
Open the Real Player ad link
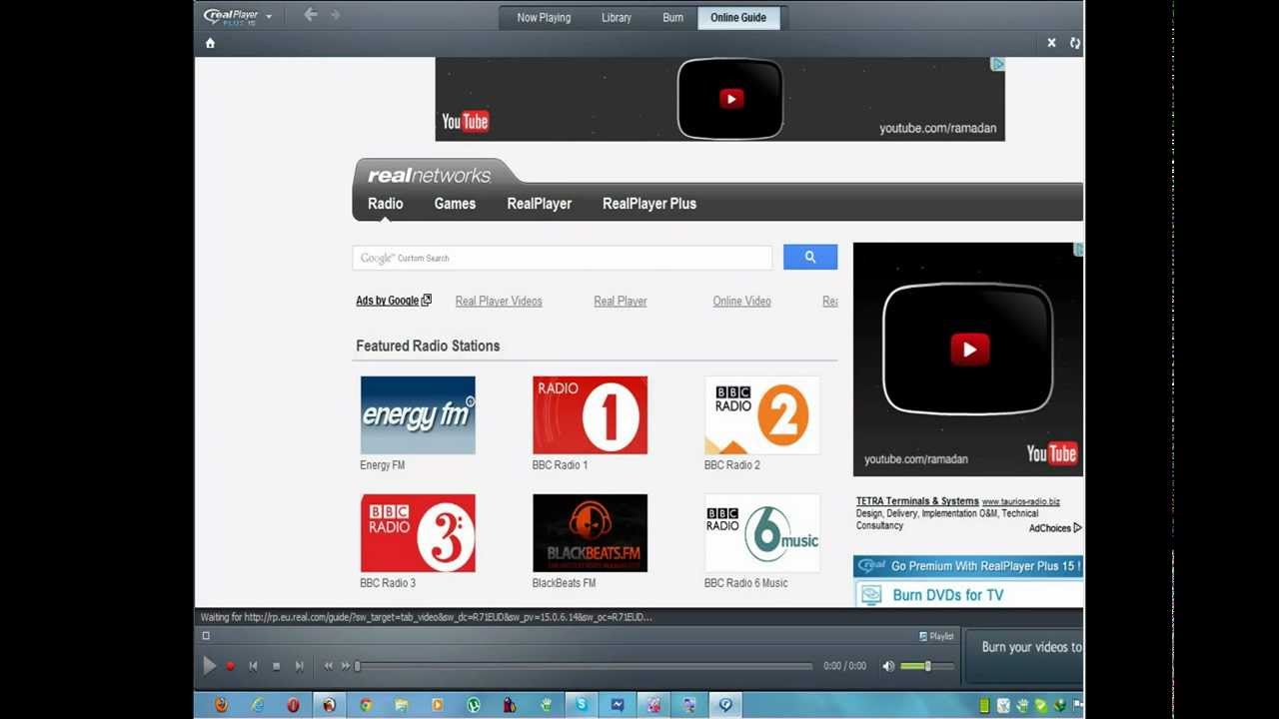tap(621, 301)
